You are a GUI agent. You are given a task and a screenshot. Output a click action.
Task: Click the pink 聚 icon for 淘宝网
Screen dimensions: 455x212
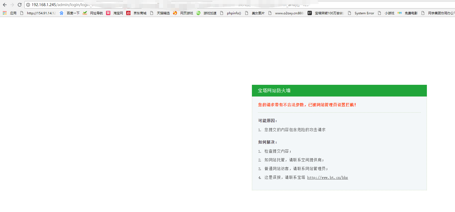tap(108, 13)
